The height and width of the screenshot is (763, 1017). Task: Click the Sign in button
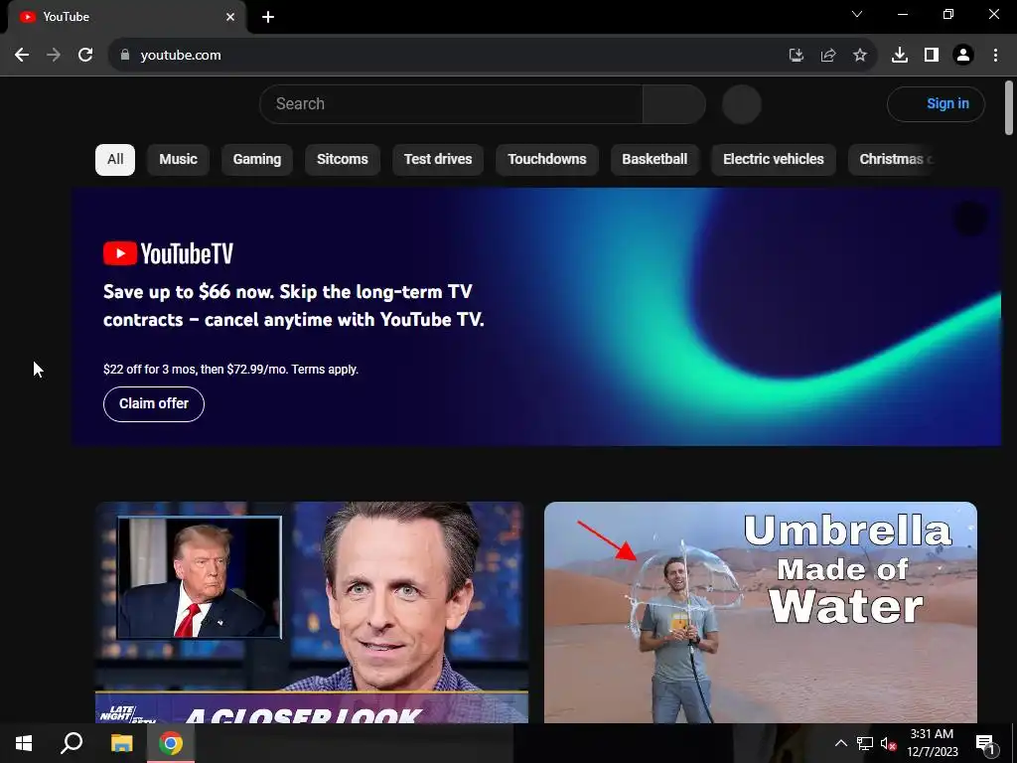click(x=936, y=103)
